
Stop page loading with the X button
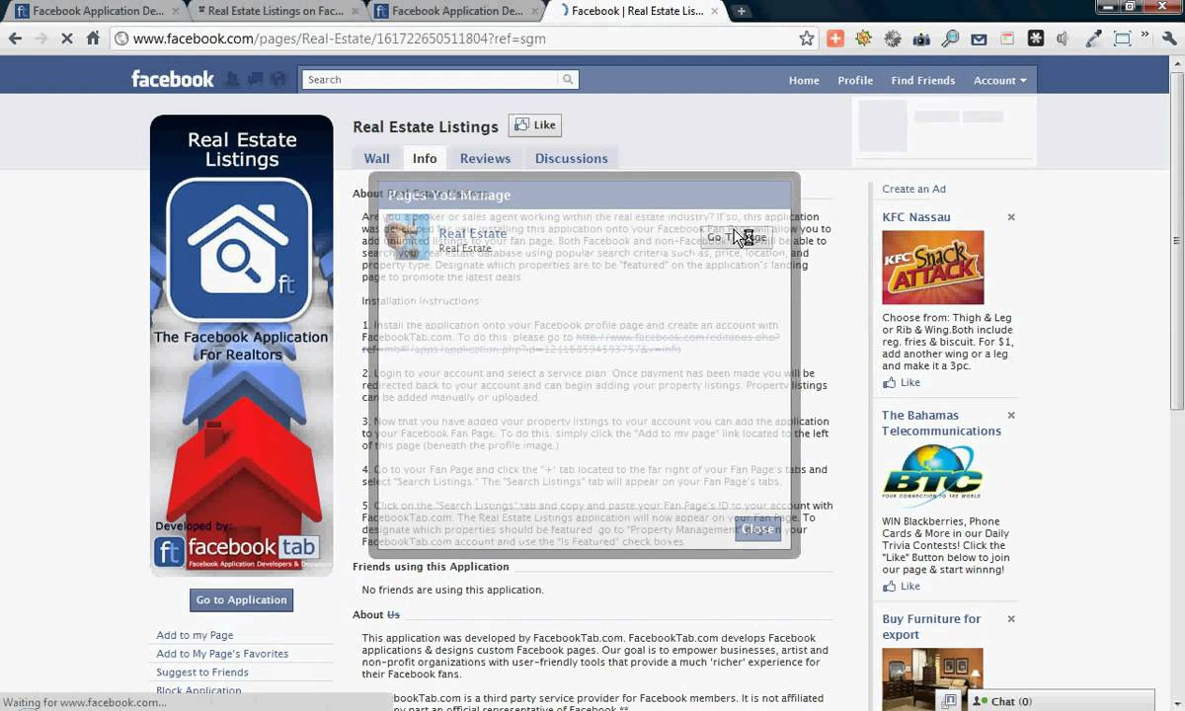66,39
